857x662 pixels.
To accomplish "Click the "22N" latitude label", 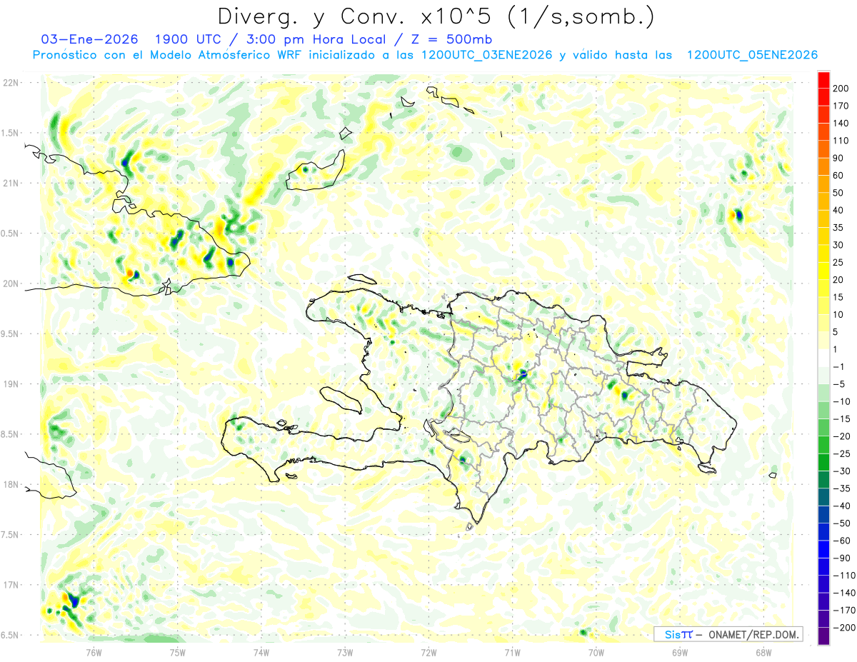I will point(10,83).
